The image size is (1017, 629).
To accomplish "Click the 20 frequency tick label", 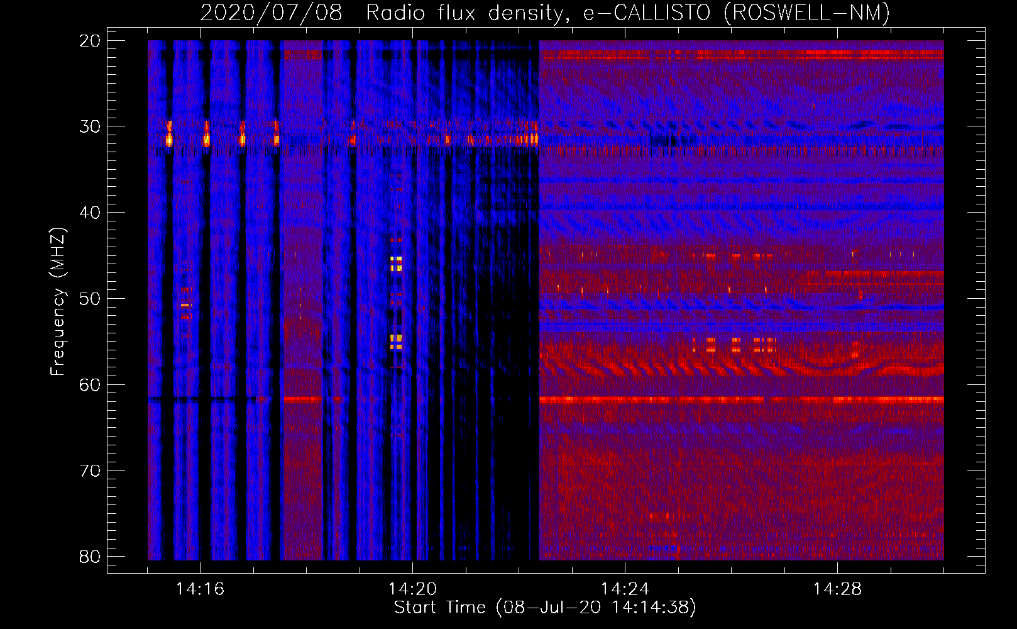I will coord(90,41).
